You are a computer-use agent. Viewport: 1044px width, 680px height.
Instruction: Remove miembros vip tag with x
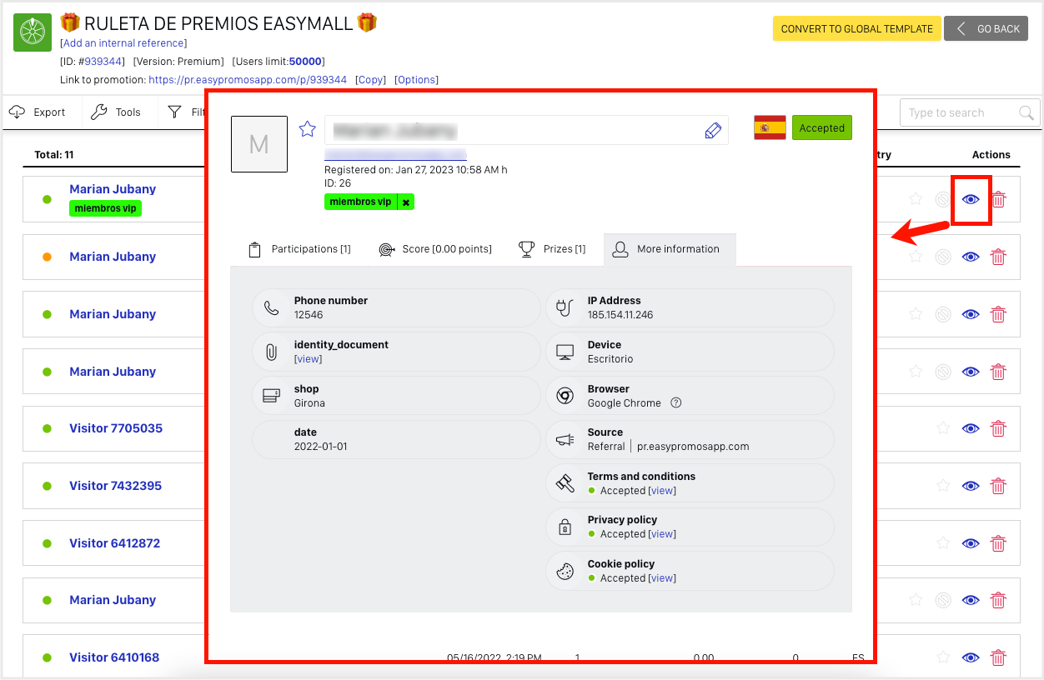406,202
